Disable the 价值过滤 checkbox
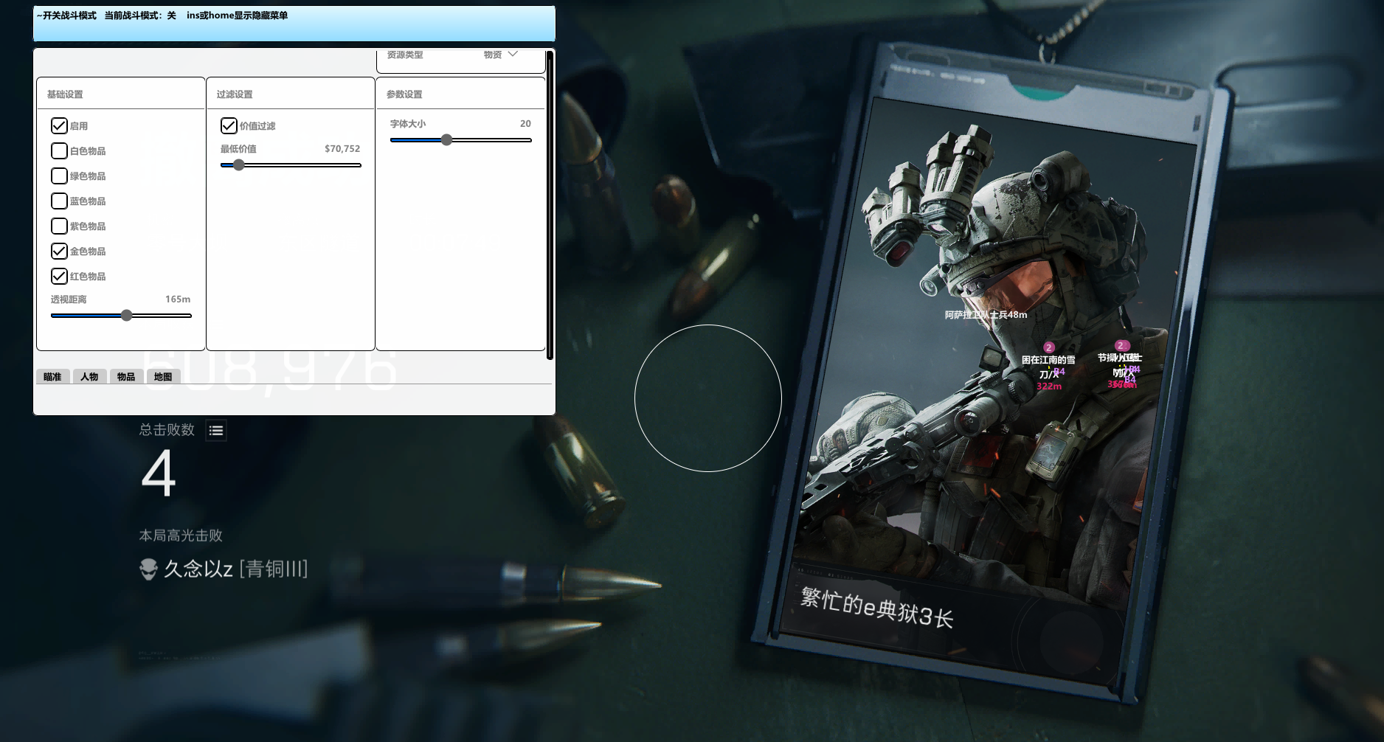Screen dimensions: 1384x742 229,126
